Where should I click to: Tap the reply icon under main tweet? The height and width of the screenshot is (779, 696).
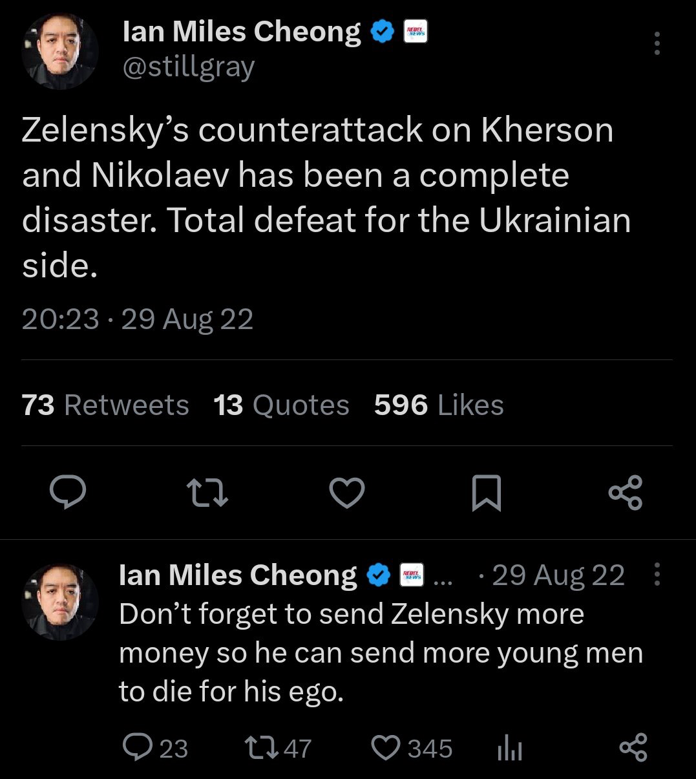tap(68, 493)
